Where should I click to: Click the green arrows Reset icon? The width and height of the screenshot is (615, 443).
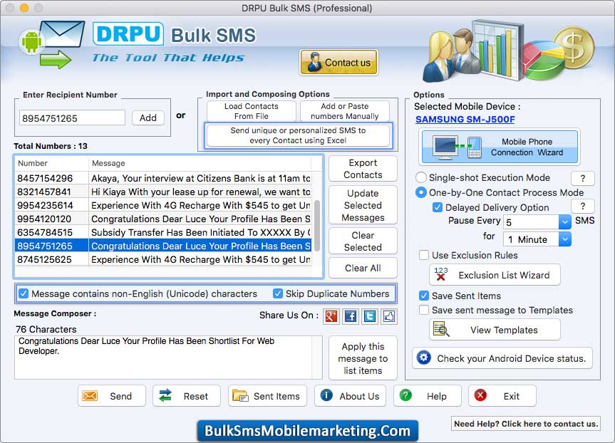165,395
